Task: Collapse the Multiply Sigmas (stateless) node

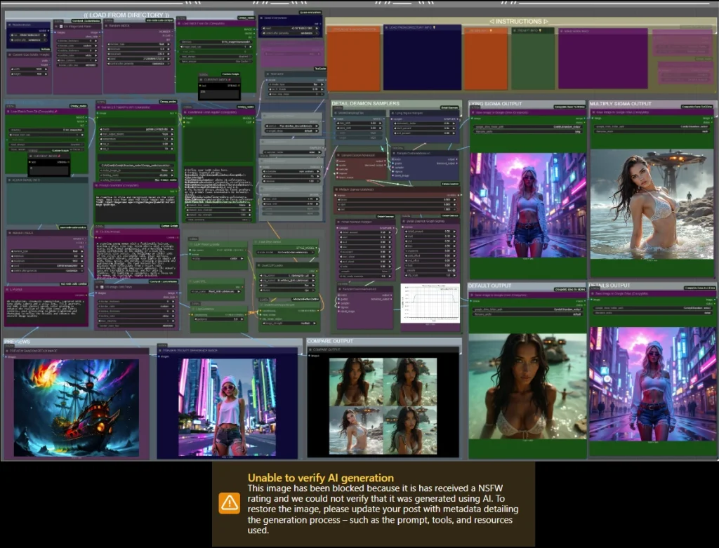Action: point(338,189)
